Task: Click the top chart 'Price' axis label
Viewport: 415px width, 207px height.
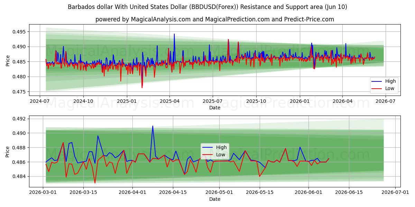Action: [8, 60]
